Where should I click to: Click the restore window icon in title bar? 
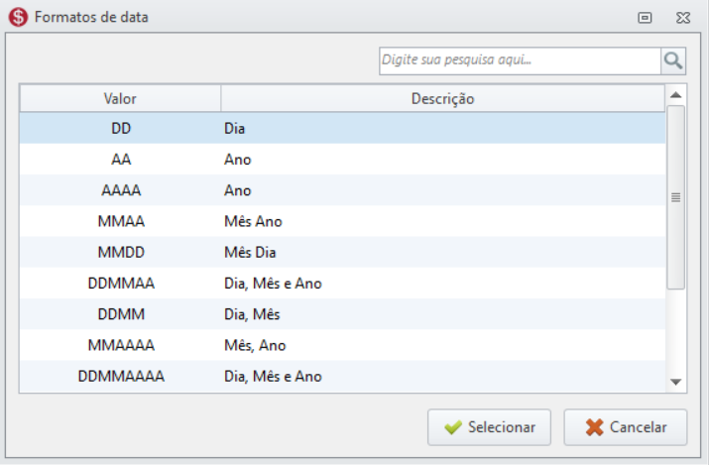[645, 17]
